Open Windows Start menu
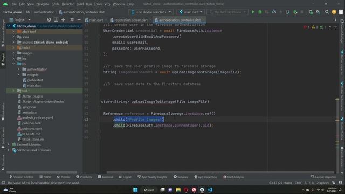 135,190
